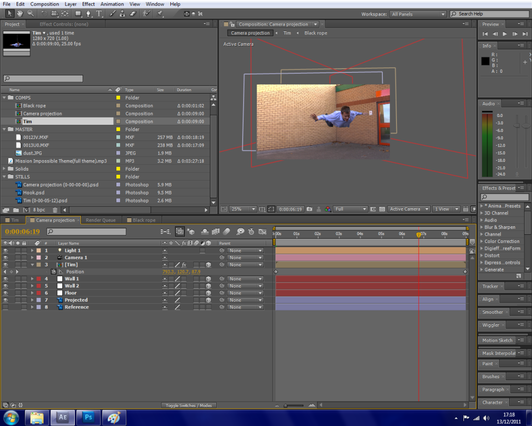The width and height of the screenshot is (532, 426).
Task: Show the Reference layer
Action: (x=5, y=307)
